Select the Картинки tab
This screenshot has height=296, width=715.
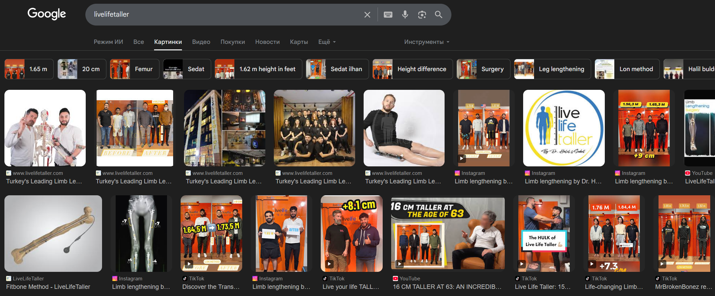point(168,42)
